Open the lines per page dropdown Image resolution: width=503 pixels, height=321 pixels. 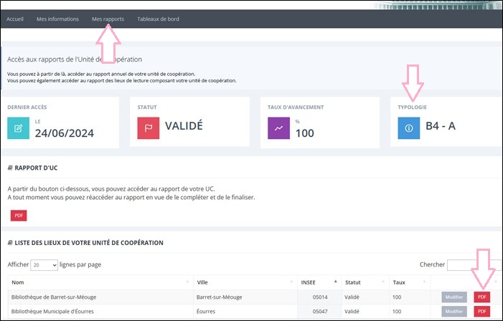[44, 265]
